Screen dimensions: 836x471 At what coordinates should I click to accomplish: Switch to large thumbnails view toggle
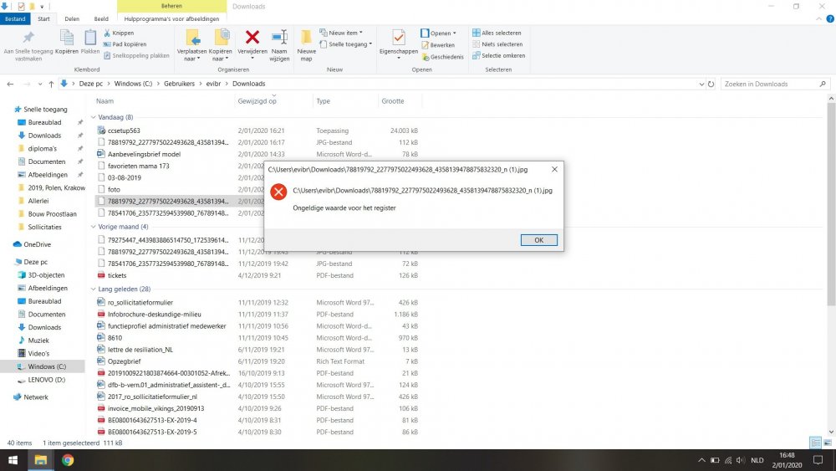pyautogui.click(x=828, y=443)
